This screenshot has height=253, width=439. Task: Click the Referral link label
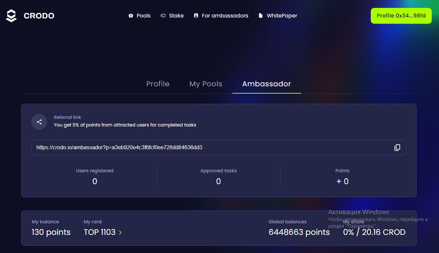(x=68, y=117)
